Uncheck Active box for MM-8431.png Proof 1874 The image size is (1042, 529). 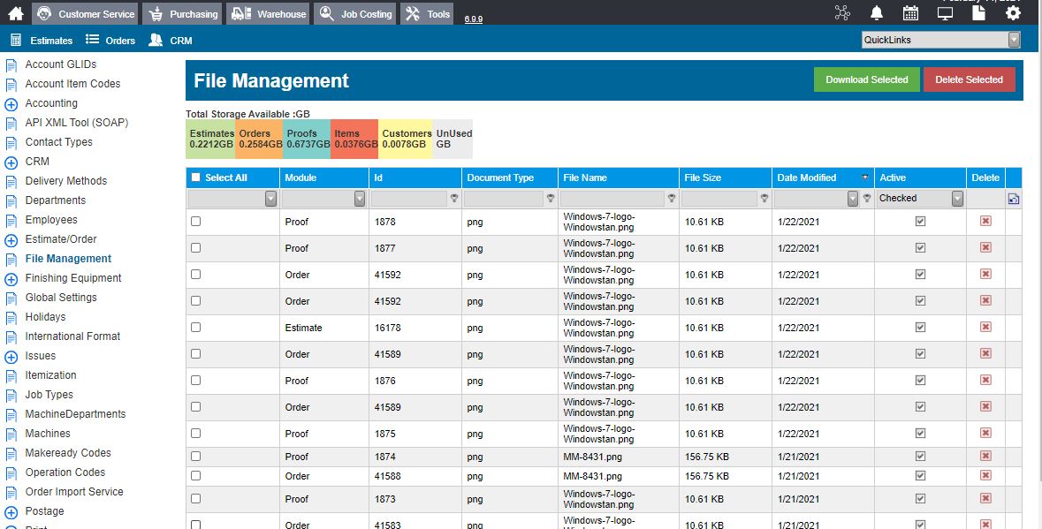(x=920, y=456)
